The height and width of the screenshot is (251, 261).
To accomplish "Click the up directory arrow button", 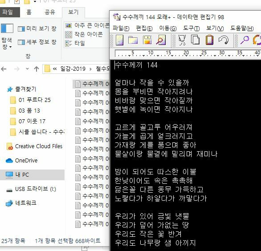I will click(x=37, y=69).
